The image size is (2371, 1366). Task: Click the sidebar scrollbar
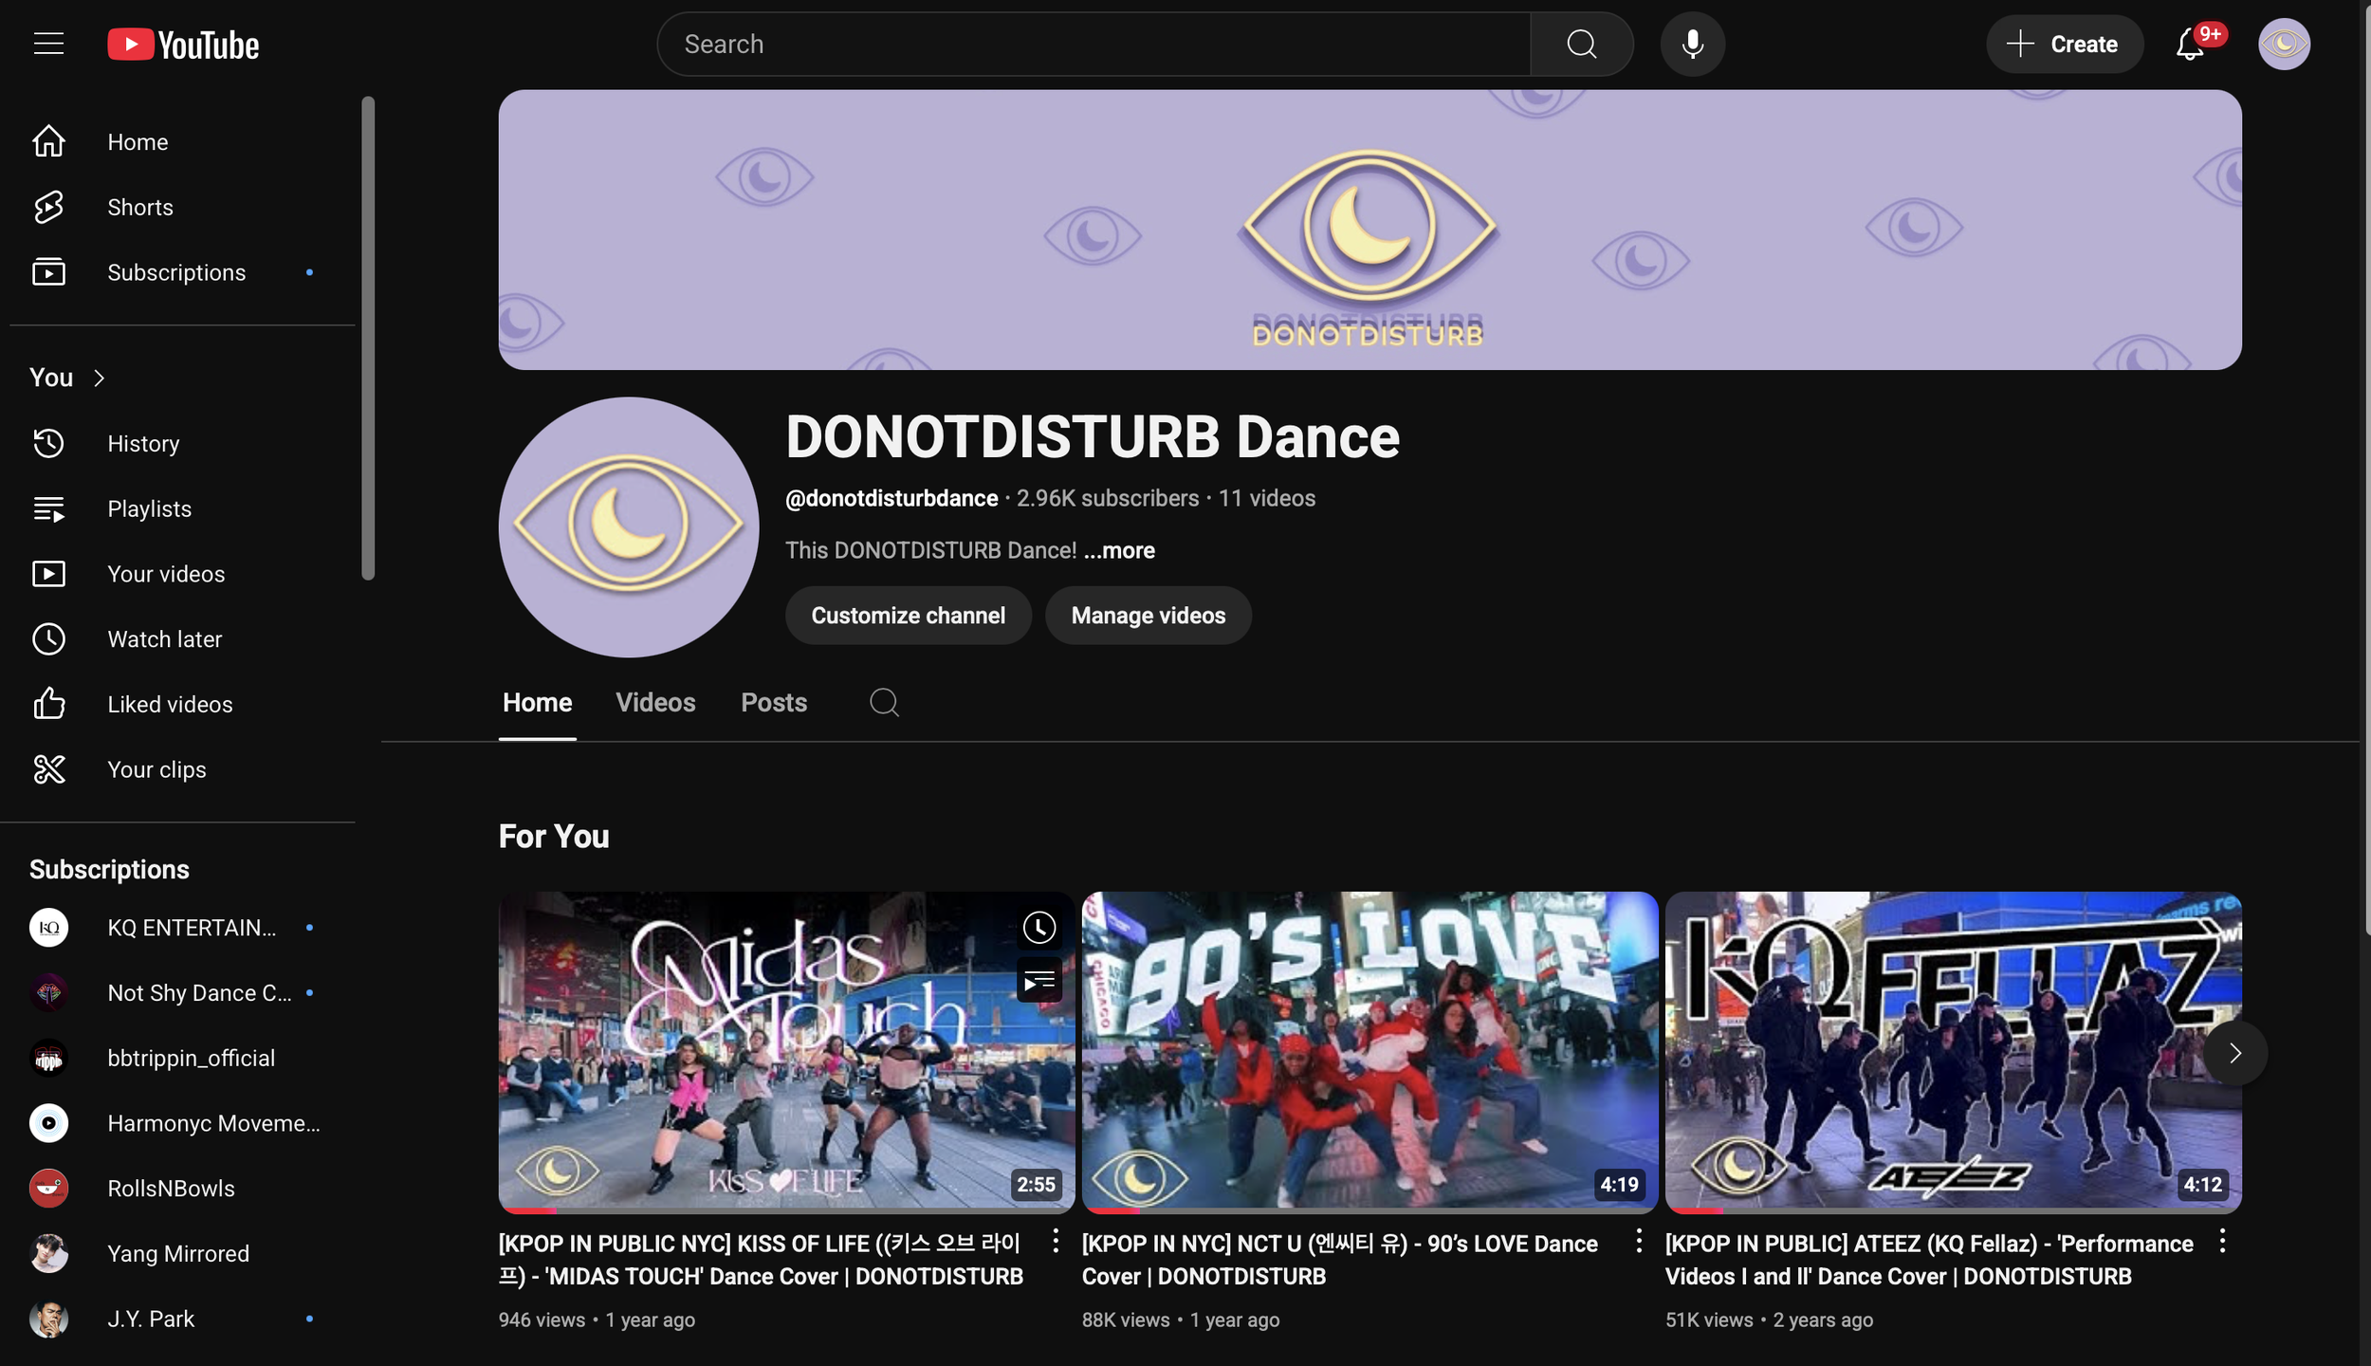(x=368, y=338)
